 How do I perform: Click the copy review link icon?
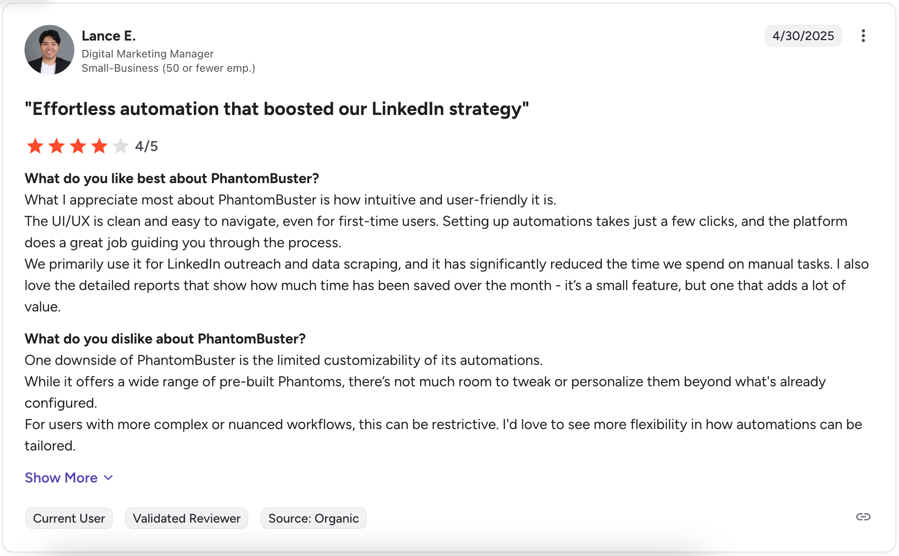click(x=863, y=517)
